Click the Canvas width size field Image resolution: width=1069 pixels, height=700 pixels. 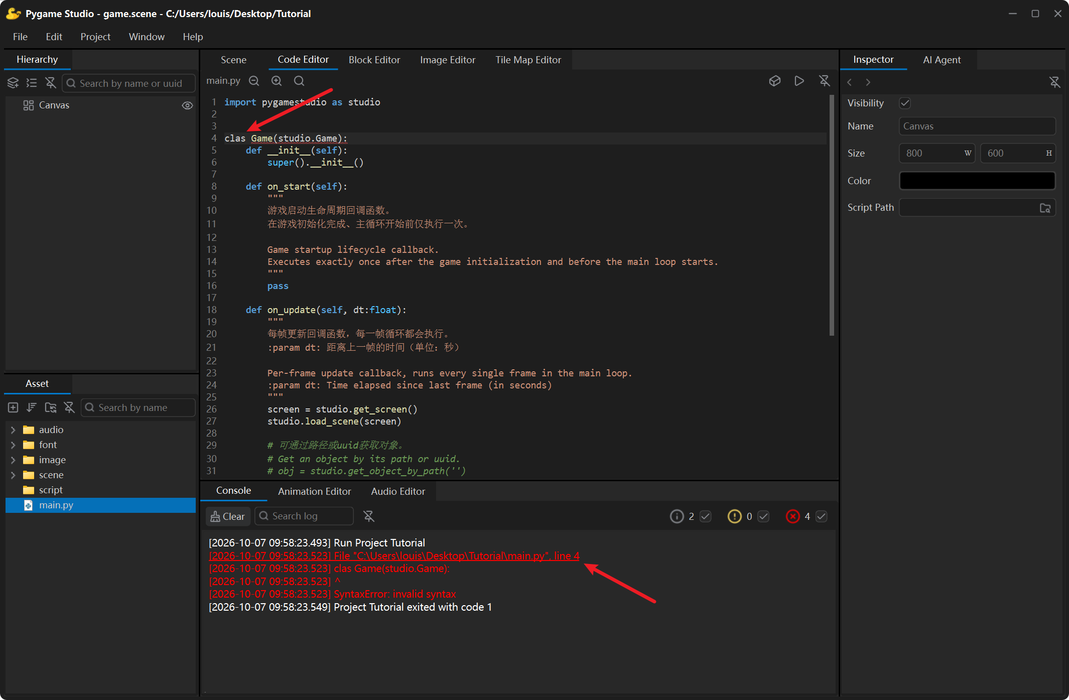click(x=937, y=153)
